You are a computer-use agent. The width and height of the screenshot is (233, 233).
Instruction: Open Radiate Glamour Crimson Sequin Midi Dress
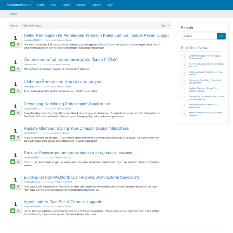coord(76,129)
